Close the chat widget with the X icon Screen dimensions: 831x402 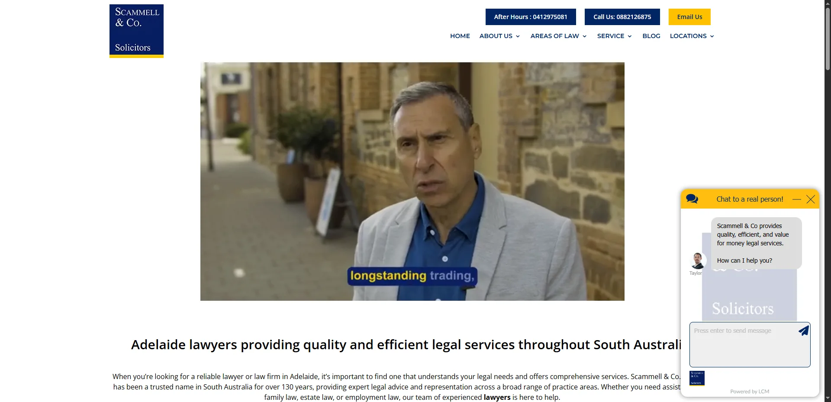point(811,199)
